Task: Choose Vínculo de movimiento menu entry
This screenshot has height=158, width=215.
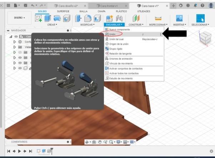Action: [x=134, y=64]
